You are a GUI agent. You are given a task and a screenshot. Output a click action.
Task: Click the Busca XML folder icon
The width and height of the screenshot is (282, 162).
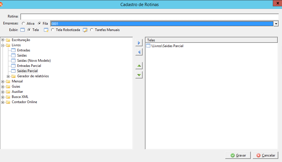(x=8, y=97)
